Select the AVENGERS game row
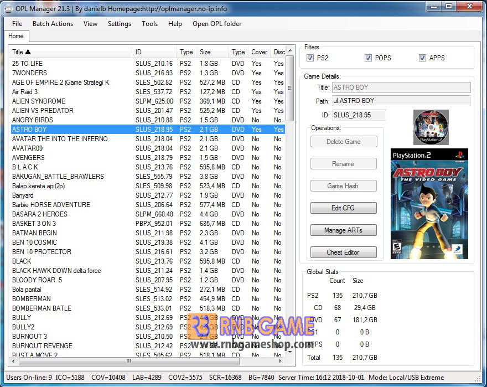487x387 pixels. tap(148, 158)
